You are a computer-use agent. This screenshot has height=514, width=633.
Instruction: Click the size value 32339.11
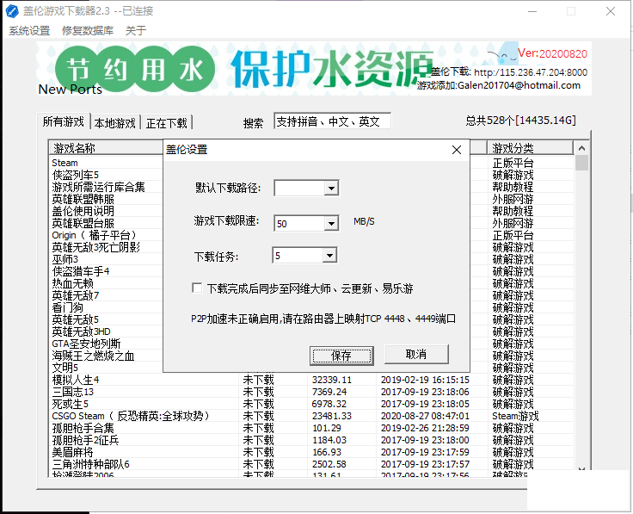332,380
